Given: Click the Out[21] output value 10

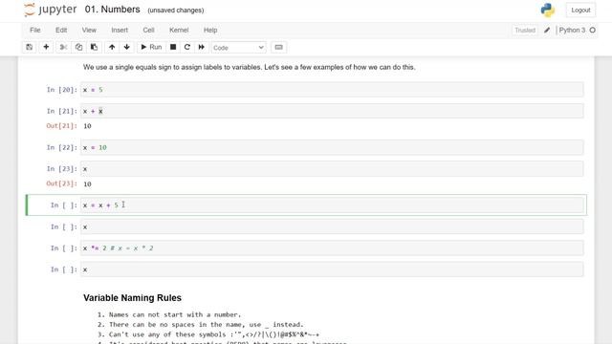Looking at the screenshot, I should [87, 126].
